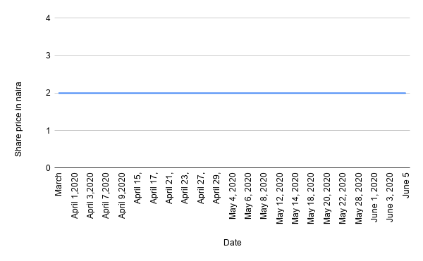Select the 'April 1,2020' date label
The width and height of the screenshot is (423, 261).
74,196
